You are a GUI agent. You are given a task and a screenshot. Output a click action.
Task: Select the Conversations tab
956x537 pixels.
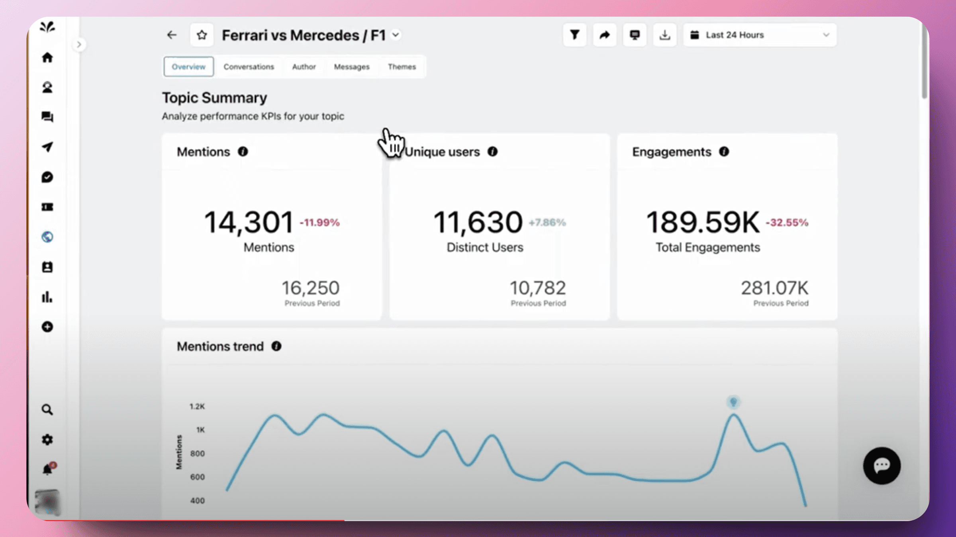tap(249, 66)
